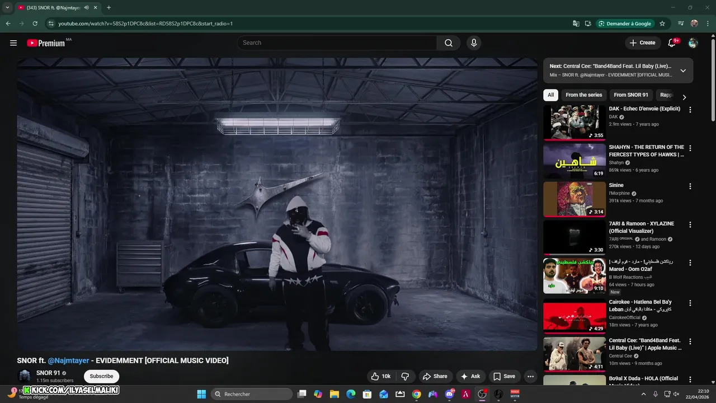Open DAK Echec D'envoie thumbnail

coord(574,122)
